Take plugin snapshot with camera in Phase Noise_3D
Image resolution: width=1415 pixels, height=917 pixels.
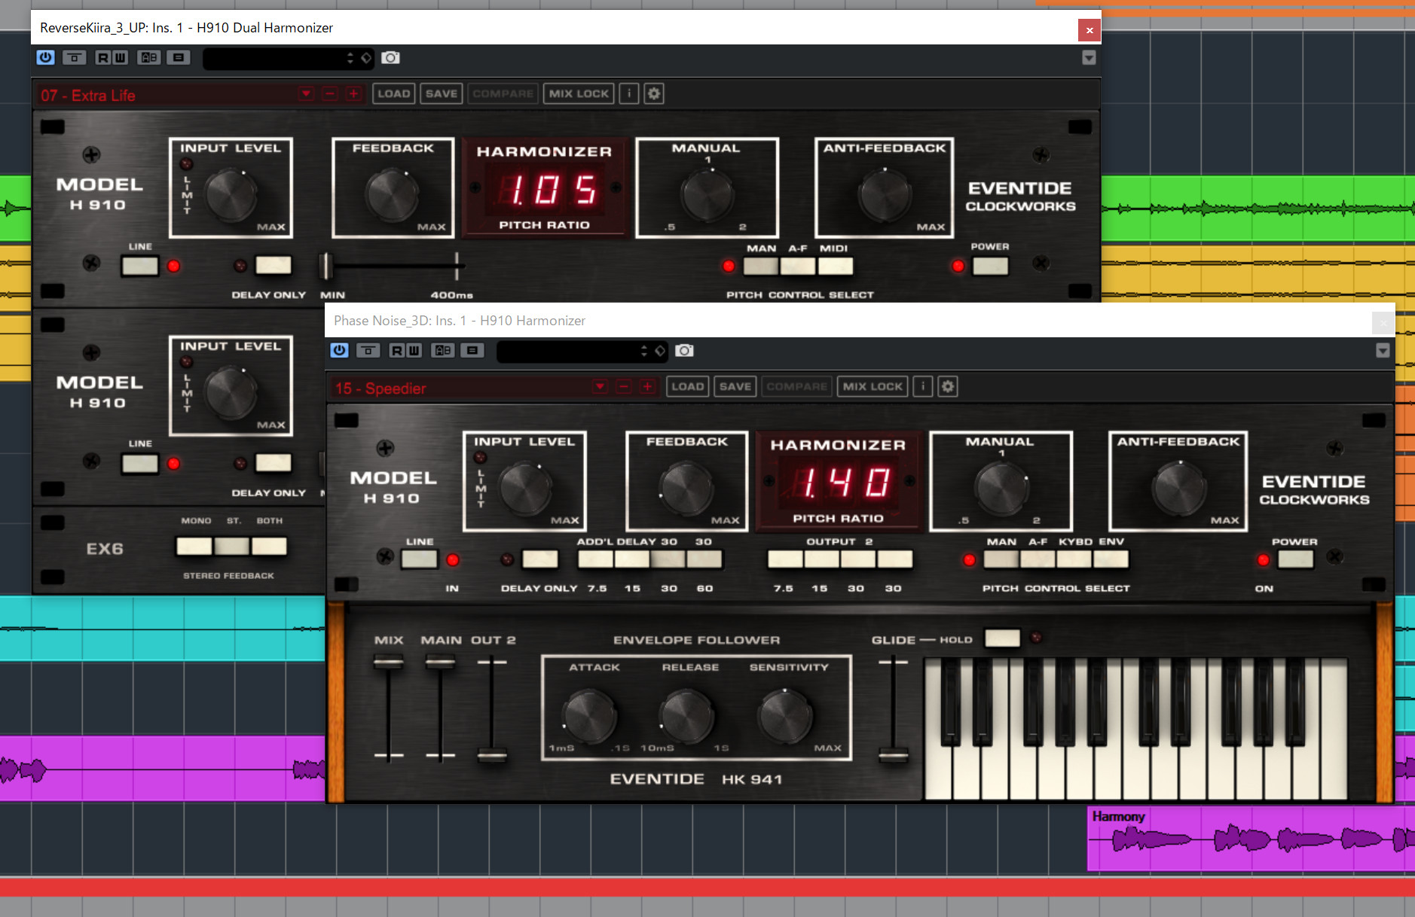coord(684,351)
